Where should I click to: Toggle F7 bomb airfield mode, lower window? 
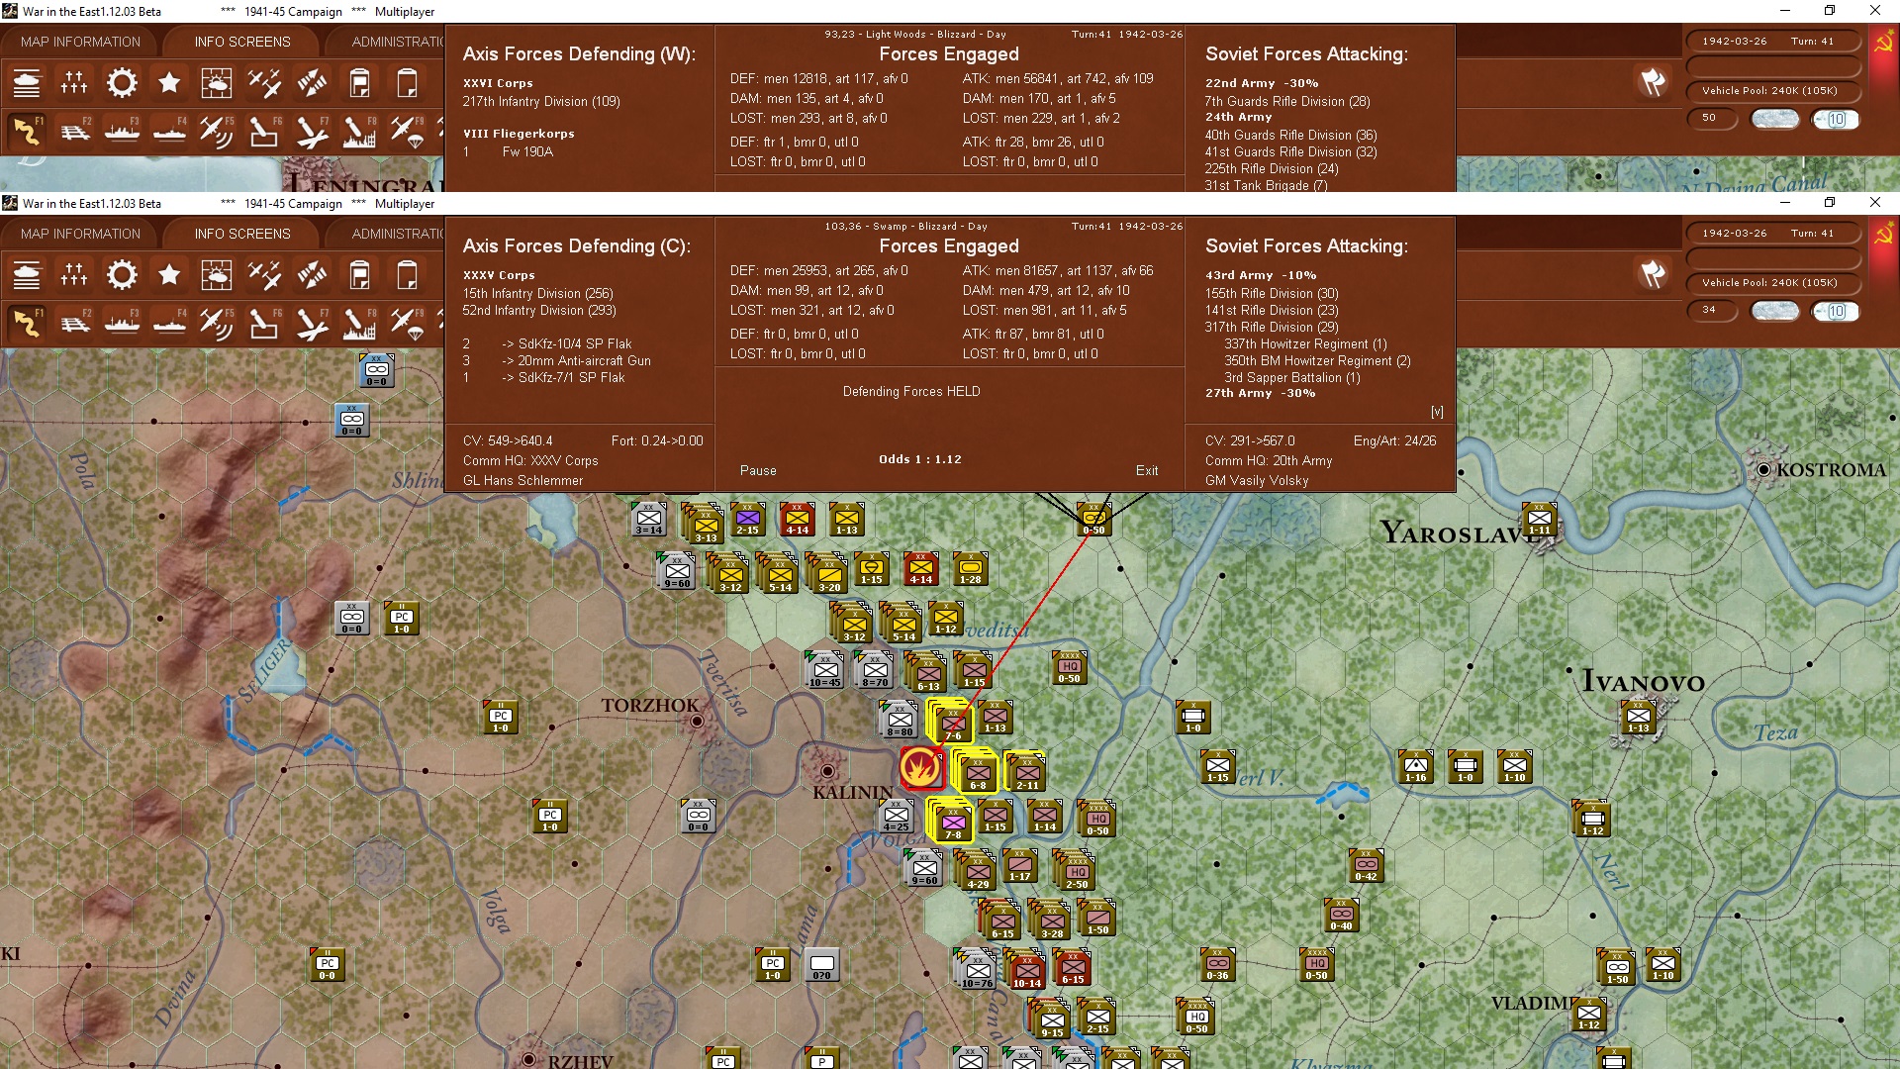click(312, 323)
